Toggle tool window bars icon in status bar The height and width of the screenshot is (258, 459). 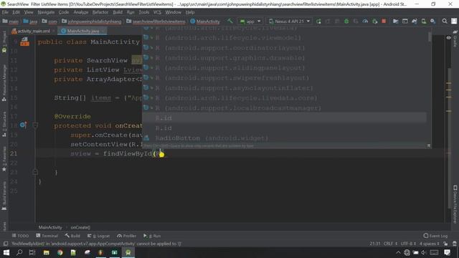coord(5,244)
